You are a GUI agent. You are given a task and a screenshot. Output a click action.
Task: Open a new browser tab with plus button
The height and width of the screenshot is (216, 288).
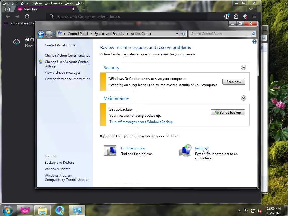click(84, 9)
